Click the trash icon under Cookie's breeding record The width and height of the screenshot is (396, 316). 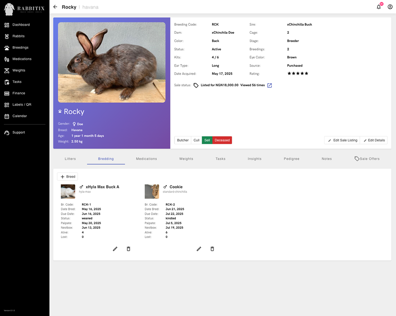[x=212, y=248]
